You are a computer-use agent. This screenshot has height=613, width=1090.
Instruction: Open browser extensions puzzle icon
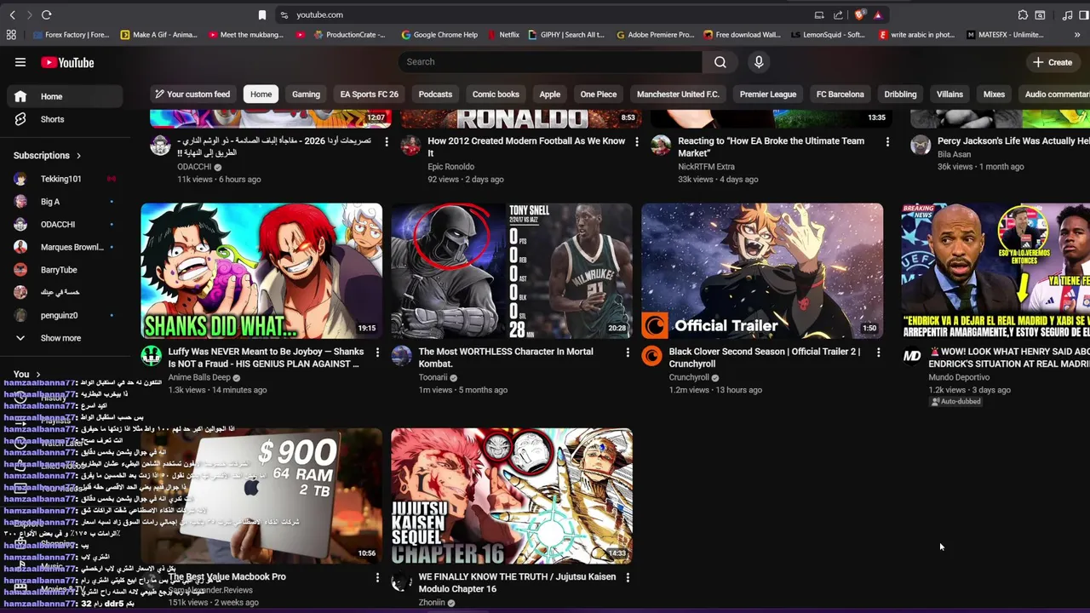(1023, 14)
